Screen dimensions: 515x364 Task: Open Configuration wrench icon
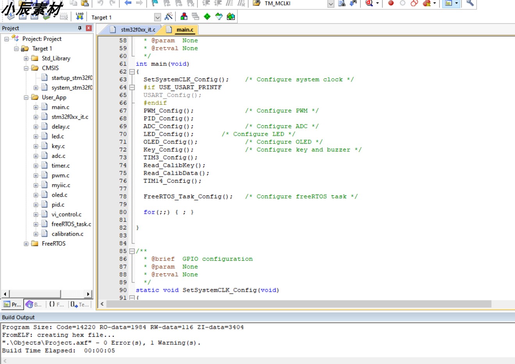point(470,3)
